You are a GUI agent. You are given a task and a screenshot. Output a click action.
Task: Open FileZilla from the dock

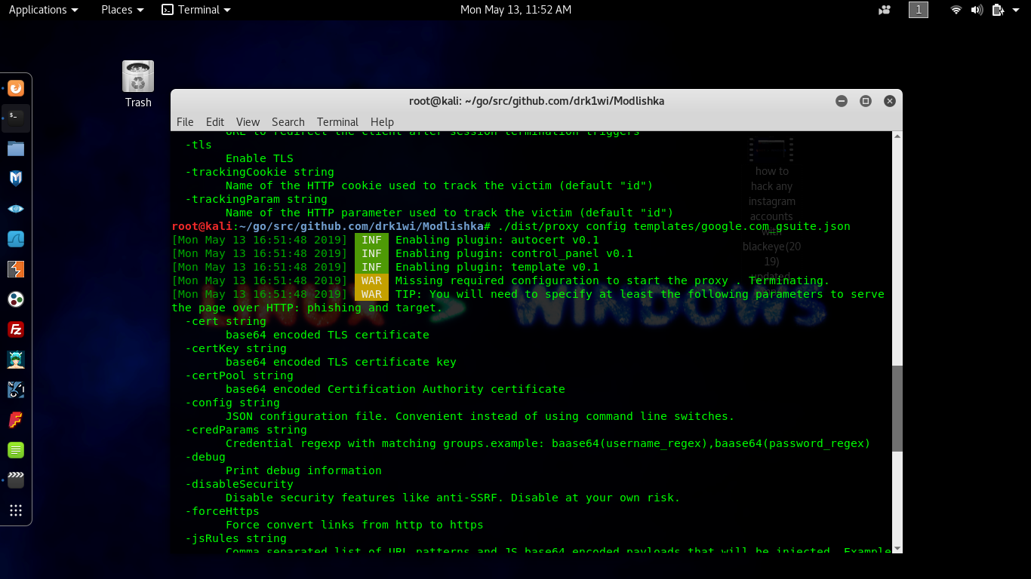pos(16,329)
